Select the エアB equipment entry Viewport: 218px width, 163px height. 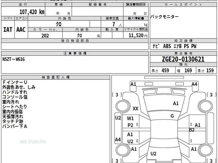(178, 46)
